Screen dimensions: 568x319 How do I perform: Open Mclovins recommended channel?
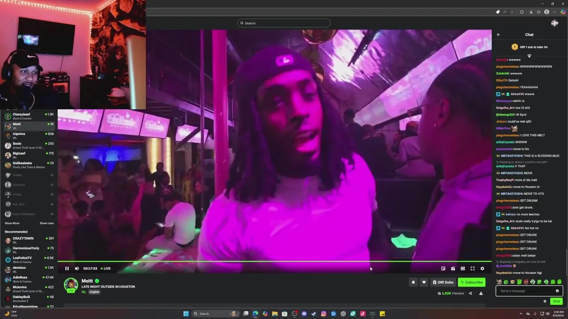click(29, 289)
